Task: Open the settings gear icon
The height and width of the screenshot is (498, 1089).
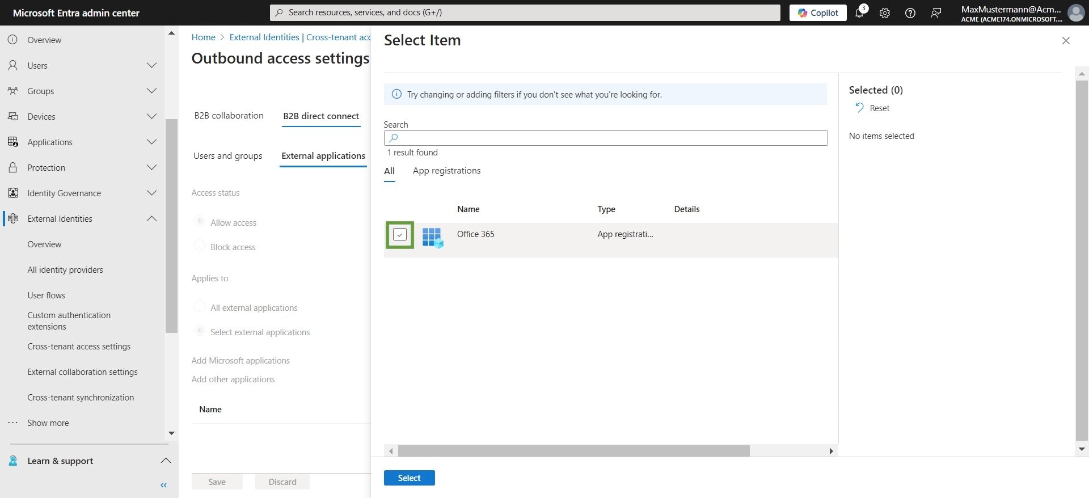Action: point(885,13)
